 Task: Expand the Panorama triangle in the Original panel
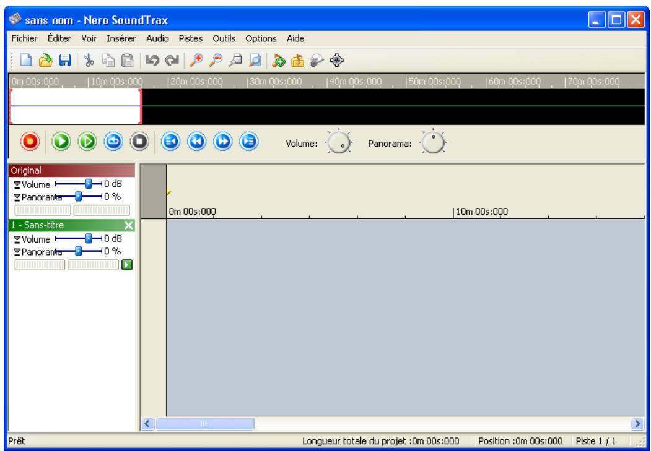coord(17,197)
